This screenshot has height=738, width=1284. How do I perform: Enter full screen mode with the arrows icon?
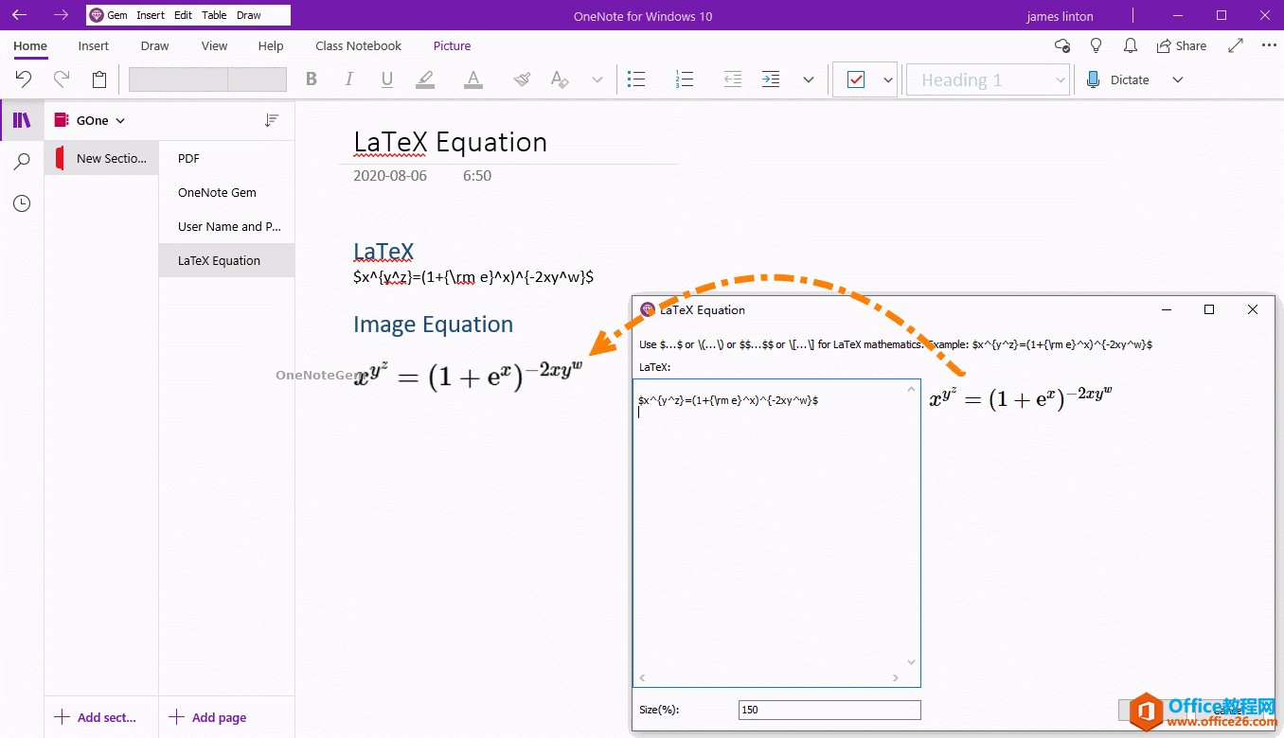point(1236,45)
